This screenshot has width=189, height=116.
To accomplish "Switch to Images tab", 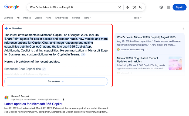I will click(x=27, y=18).
